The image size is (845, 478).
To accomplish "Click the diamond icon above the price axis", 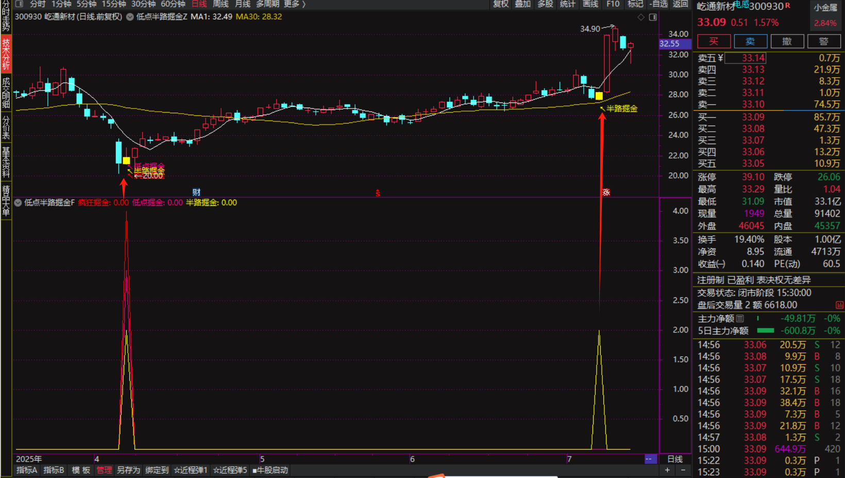I will click(641, 17).
